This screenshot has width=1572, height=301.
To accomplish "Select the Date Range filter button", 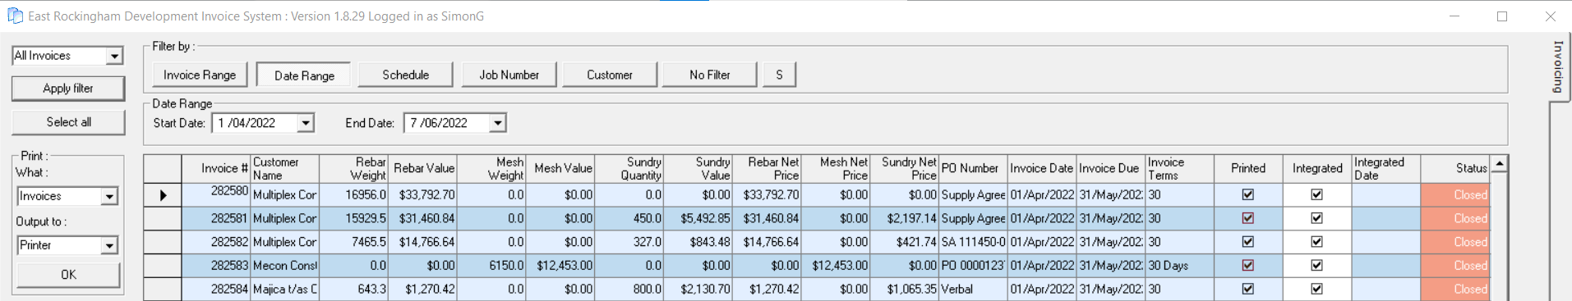I will 304,75.
